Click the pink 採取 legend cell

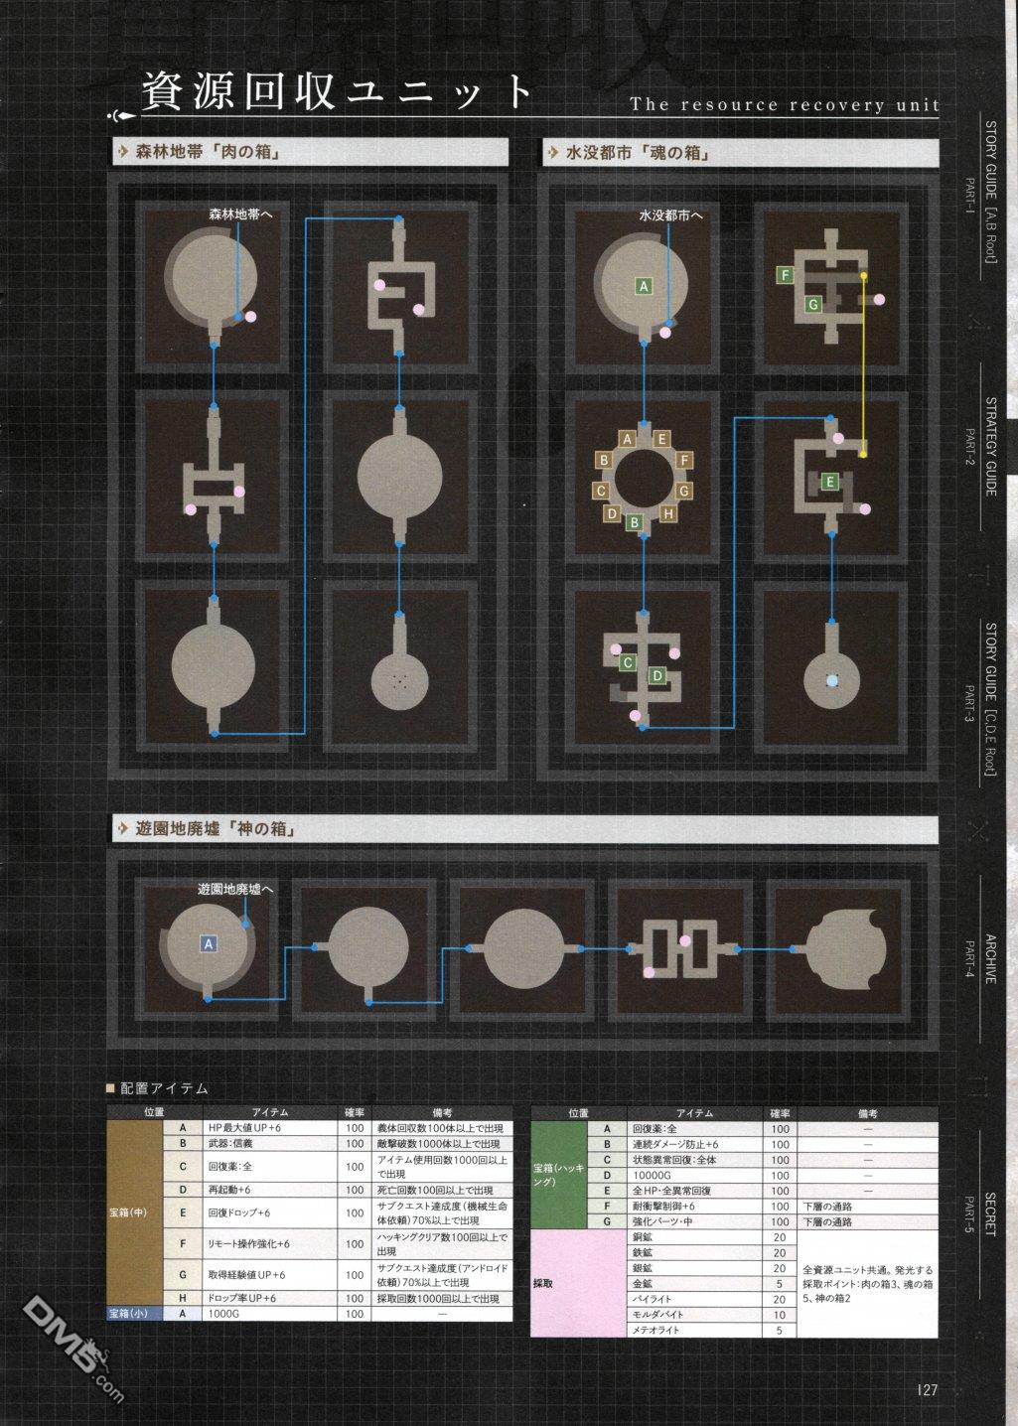566,1283
